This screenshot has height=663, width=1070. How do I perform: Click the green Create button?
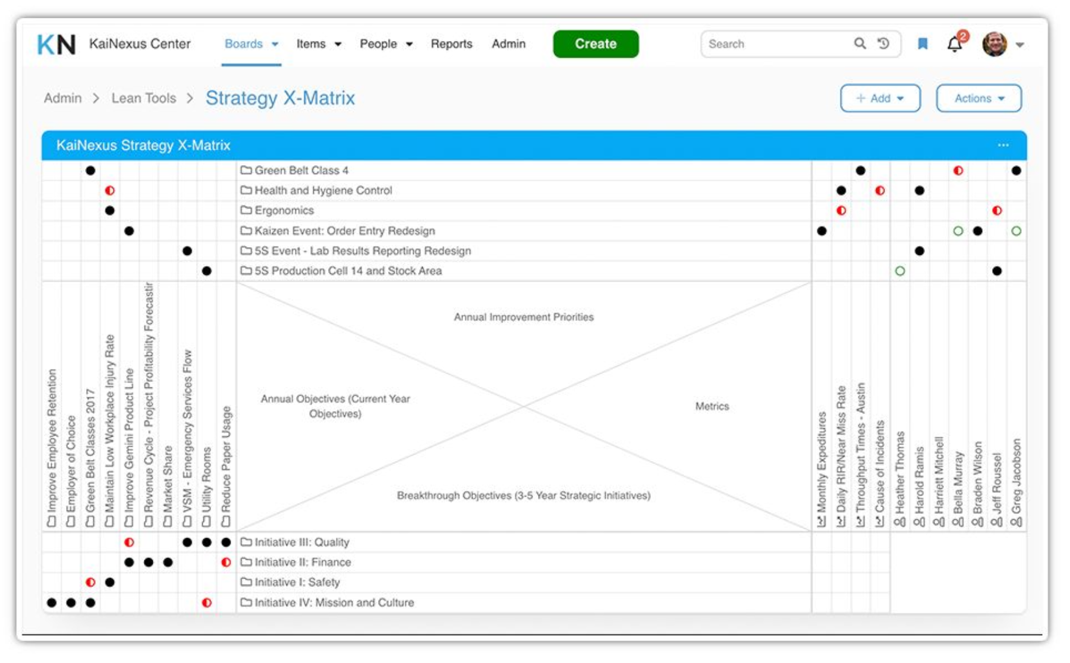(595, 43)
